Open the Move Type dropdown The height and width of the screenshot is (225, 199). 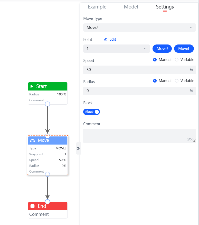(140, 28)
